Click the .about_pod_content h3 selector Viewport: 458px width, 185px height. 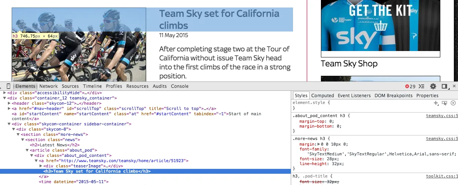tap(320, 116)
